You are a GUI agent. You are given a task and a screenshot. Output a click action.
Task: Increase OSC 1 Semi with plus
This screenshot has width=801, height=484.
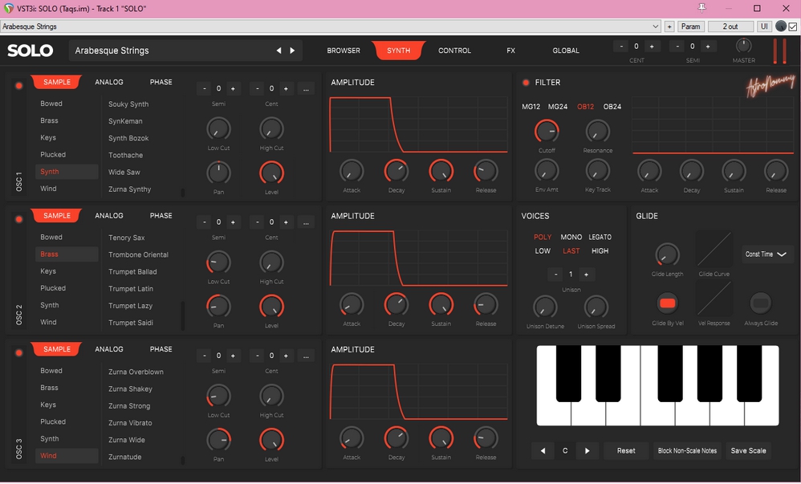coord(233,89)
